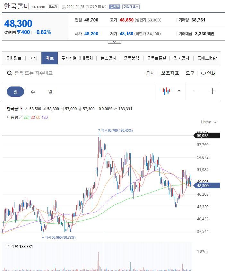Image resolution: width=225 pixels, height=271 pixels.
Task: Open the 시세 tab
Action: 34,58
